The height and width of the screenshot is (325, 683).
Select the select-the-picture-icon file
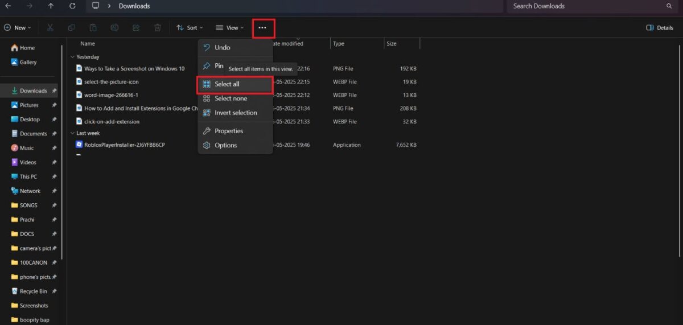(x=112, y=81)
